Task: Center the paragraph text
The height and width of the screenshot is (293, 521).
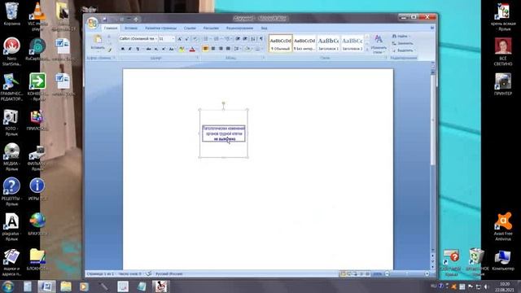Action: 213,49
